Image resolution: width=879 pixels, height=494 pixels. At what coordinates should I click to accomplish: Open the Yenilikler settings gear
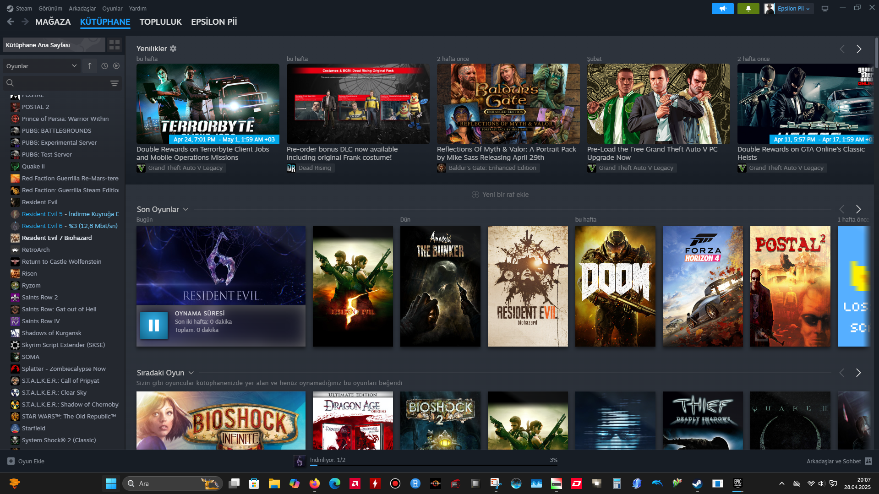[173, 49]
